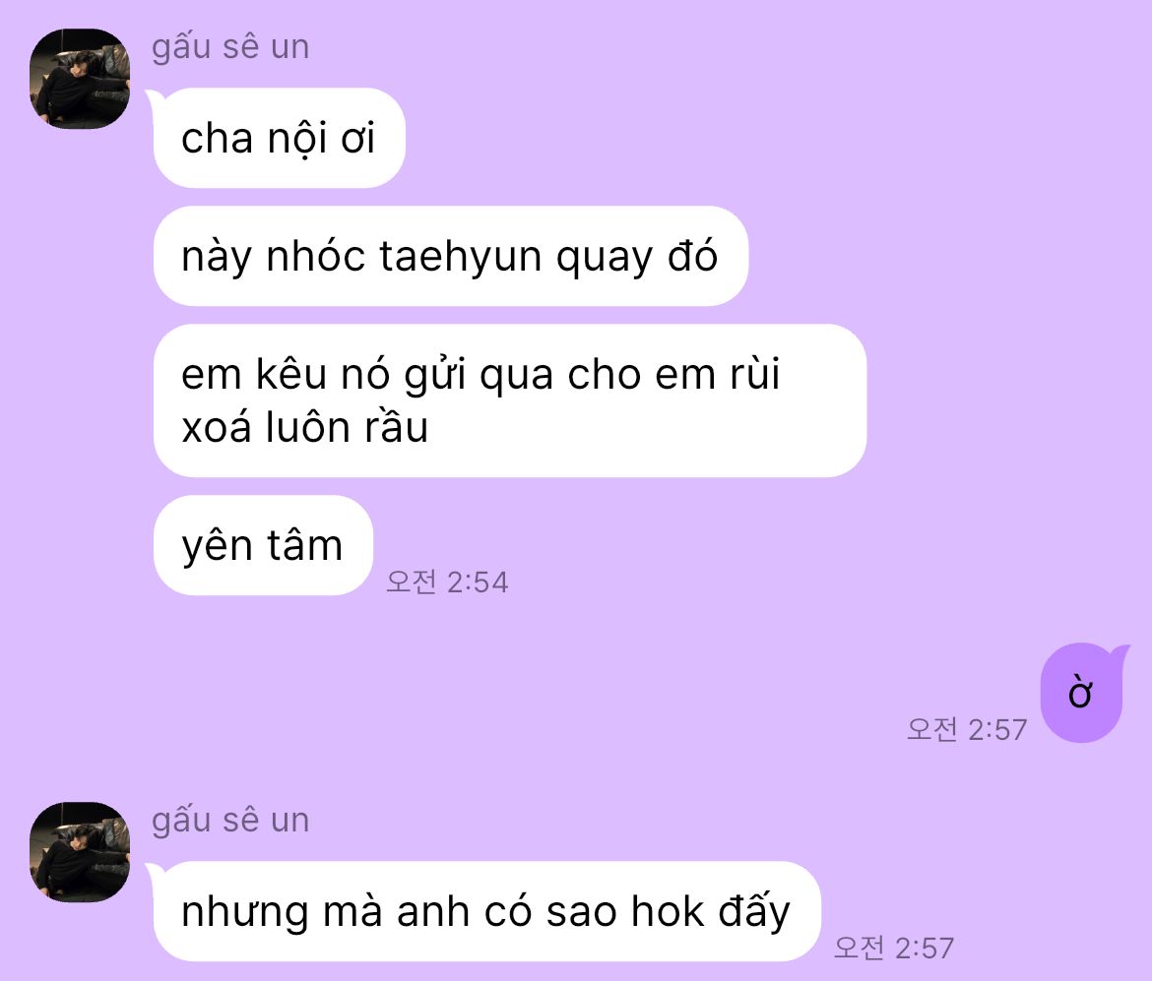Tap the lower gấu sê un avatar
The height and width of the screenshot is (981, 1152).
click(x=80, y=852)
